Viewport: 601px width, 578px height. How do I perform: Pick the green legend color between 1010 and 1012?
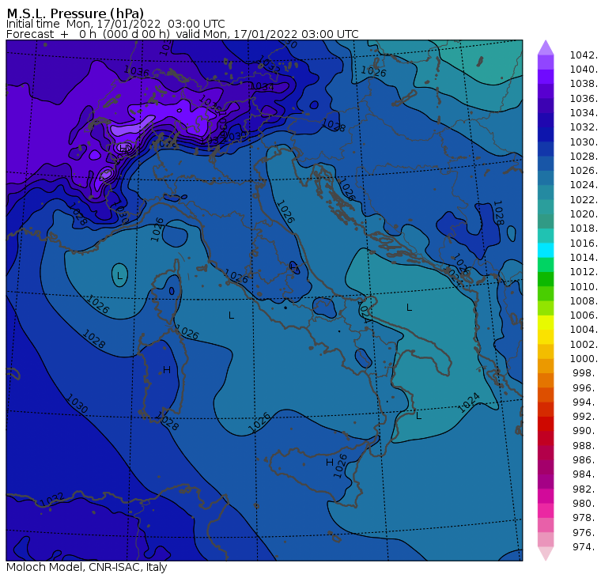coord(546,279)
